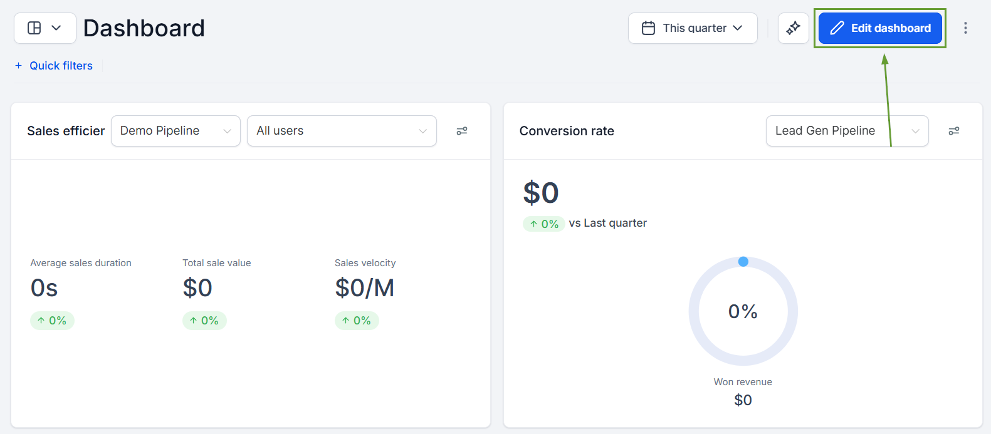Expand the Lead Gen Pipeline dropdown
Image resolution: width=991 pixels, height=434 pixels.
[x=847, y=131]
